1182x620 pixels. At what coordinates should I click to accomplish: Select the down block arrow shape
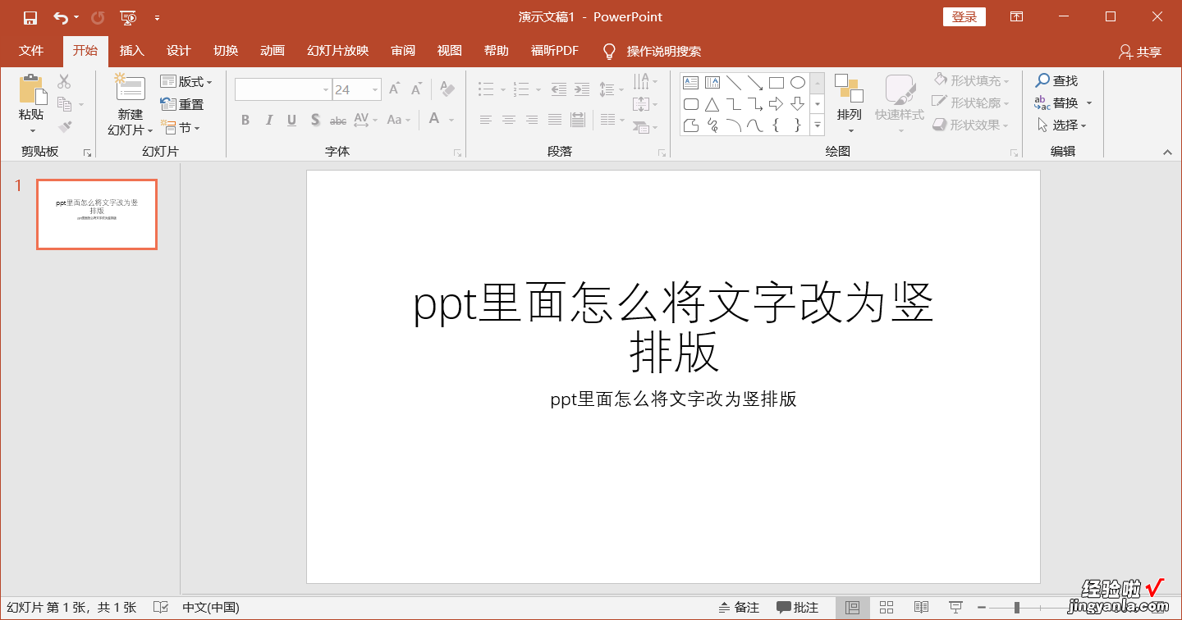tap(798, 104)
